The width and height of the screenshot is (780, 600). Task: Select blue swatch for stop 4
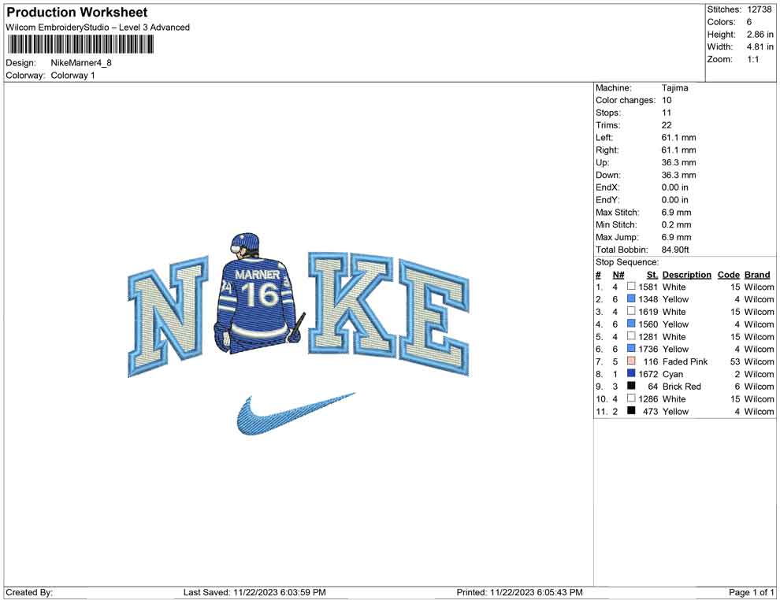click(x=631, y=324)
